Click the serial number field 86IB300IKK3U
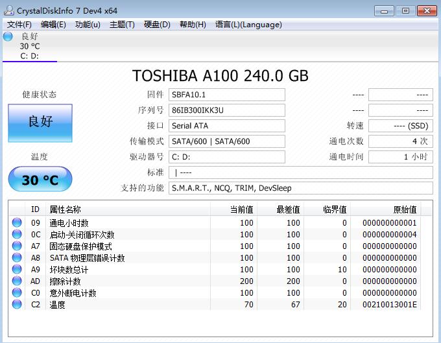Screen dimensions: 441x343 tap(227, 110)
